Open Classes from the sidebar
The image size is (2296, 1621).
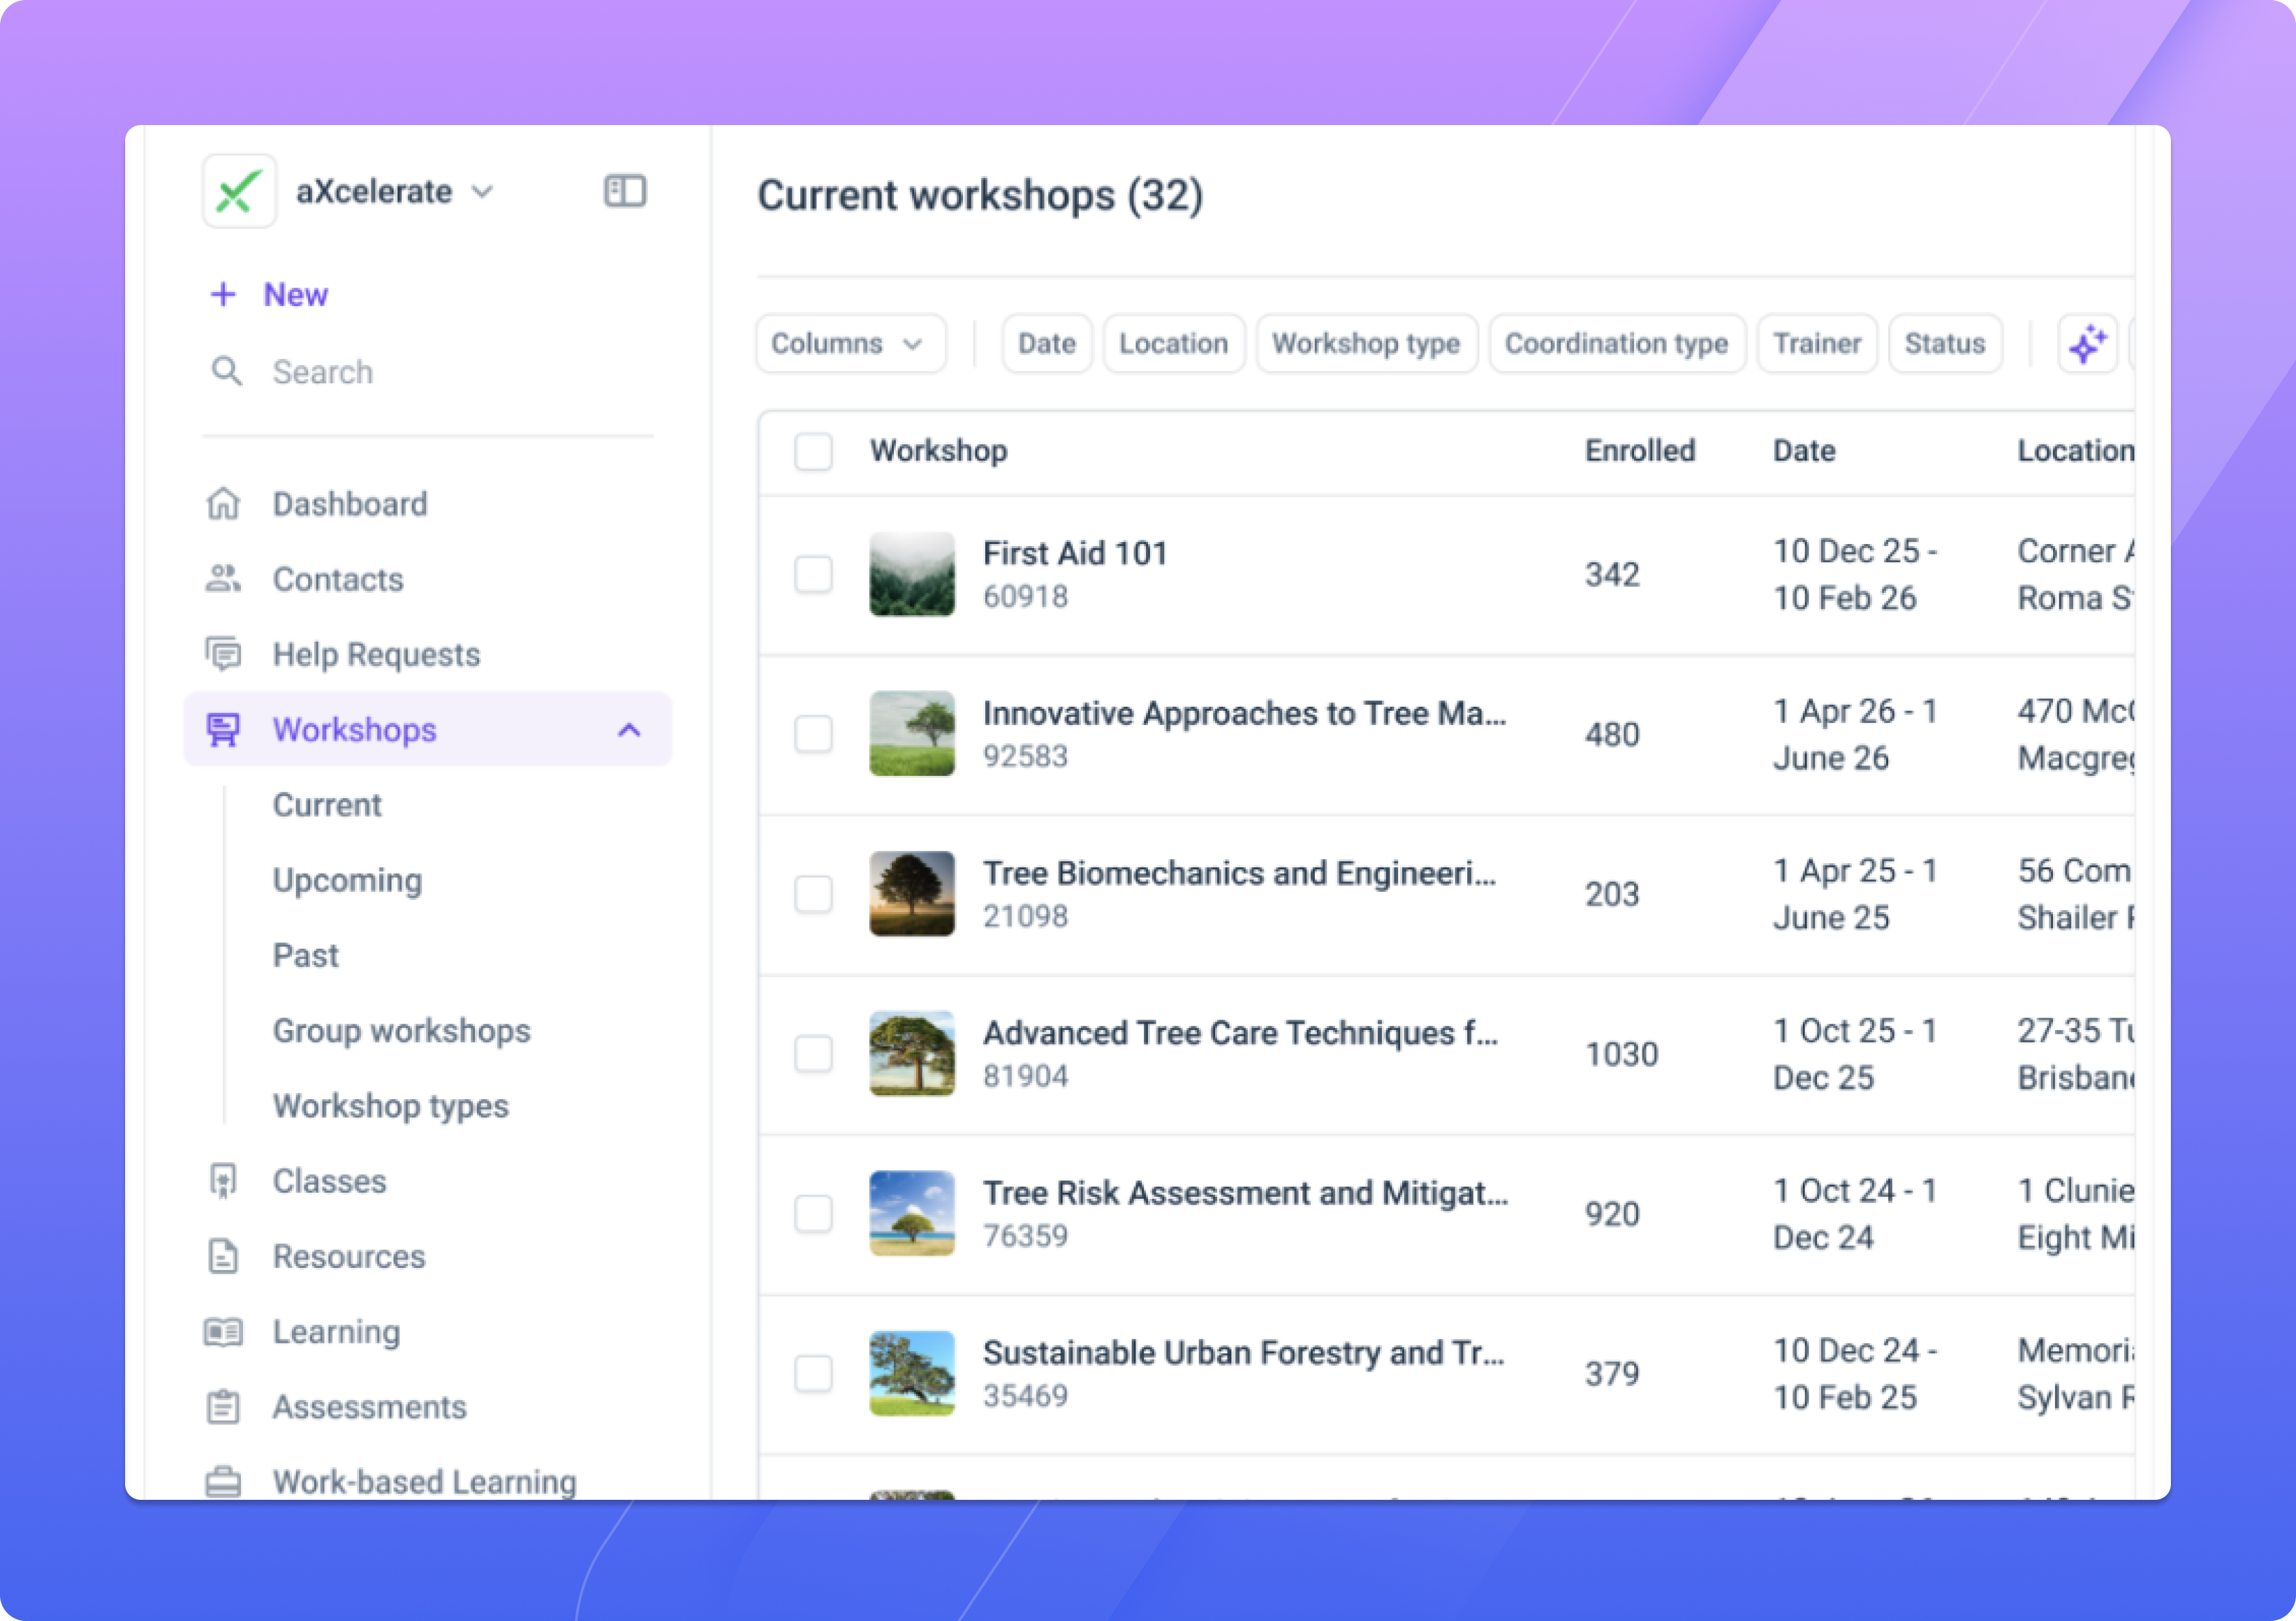pyautogui.click(x=329, y=1181)
